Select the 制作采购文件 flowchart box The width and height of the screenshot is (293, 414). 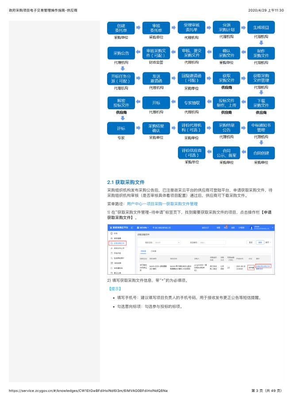(x=261, y=53)
